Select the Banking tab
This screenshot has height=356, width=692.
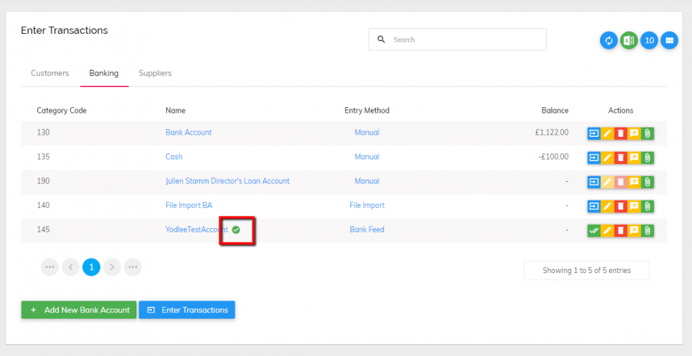pyautogui.click(x=104, y=73)
